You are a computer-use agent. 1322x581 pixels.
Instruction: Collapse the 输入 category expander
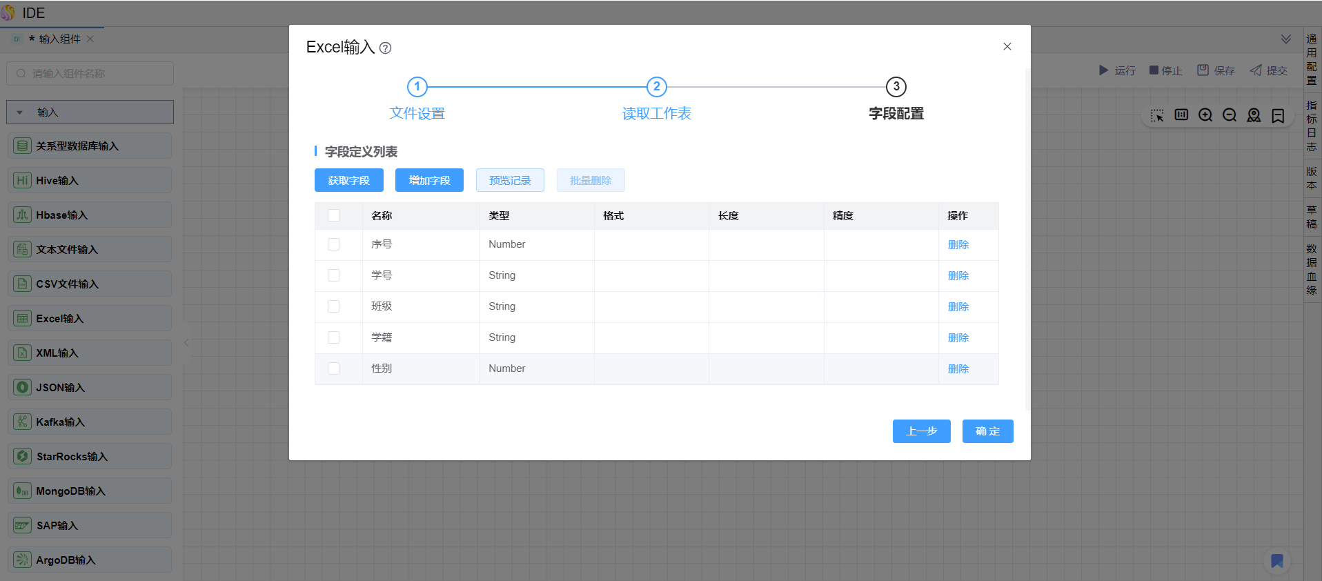click(x=20, y=112)
